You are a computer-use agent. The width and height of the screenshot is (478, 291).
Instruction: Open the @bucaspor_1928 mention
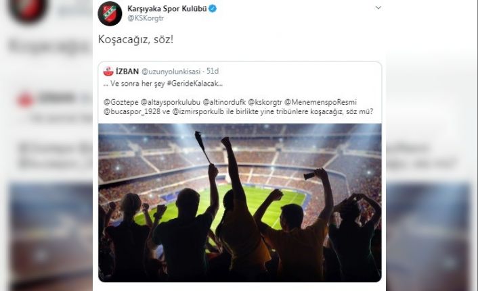tap(132, 111)
